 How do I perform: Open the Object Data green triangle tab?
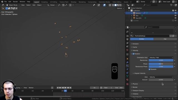[x=127, y=76]
